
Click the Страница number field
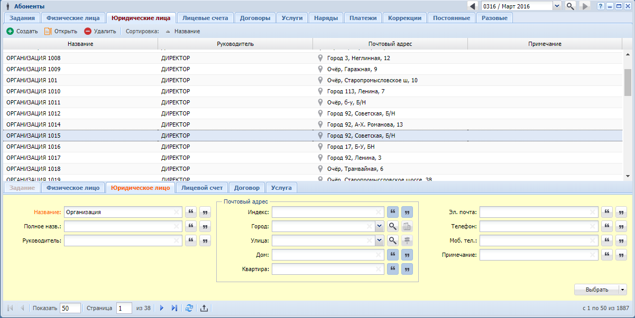124,308
